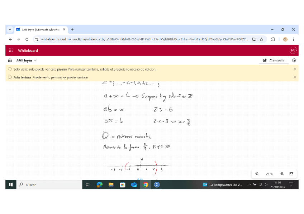Open a new browser tab
Screen dimensions: 304x214
[72, 29]
